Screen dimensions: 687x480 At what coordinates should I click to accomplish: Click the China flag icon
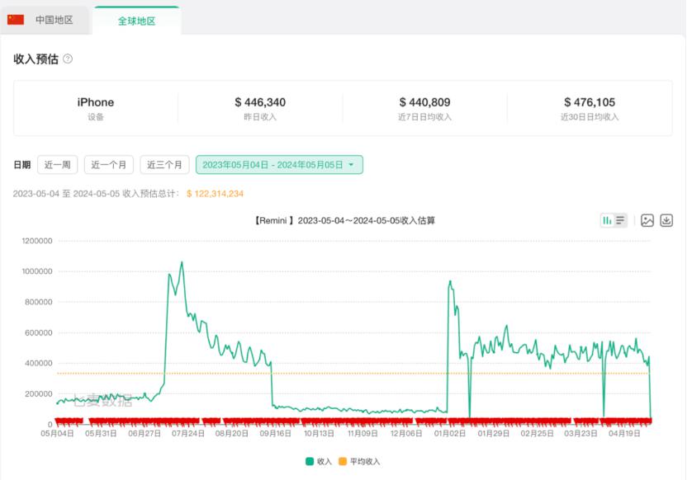click(x=16, y=20)
